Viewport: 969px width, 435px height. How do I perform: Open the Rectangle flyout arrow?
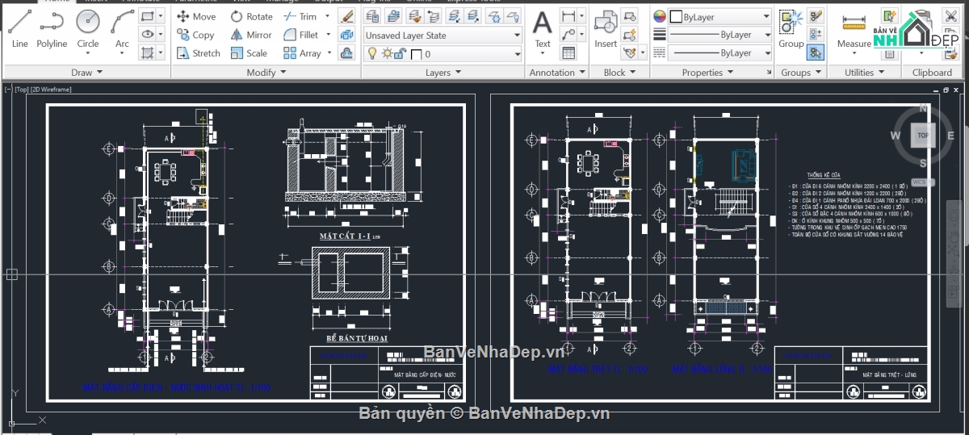click(160, 16)
